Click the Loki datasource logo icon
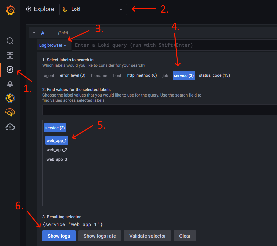The width and height of the screenshot is (277, 246). (65, 9)
